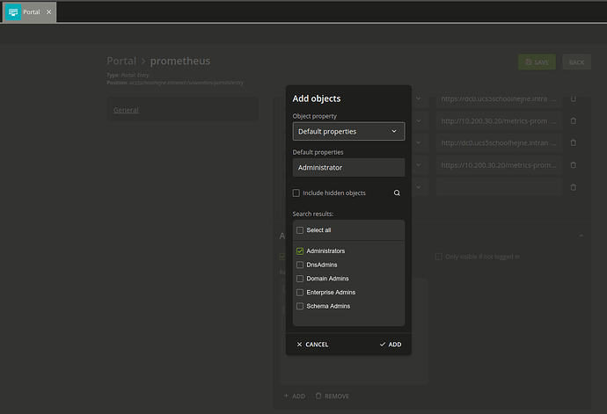Viewport: 607px width, 414px height.
Task: Check the Select all checkbox
Action: point(300,230)
